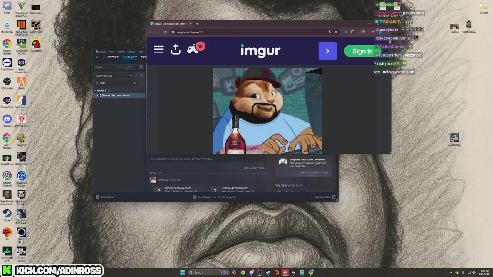The height and width of the screenshot is (277, 493).
Task: Open the OBS Studio desktop icon
Action: (7, 83)
